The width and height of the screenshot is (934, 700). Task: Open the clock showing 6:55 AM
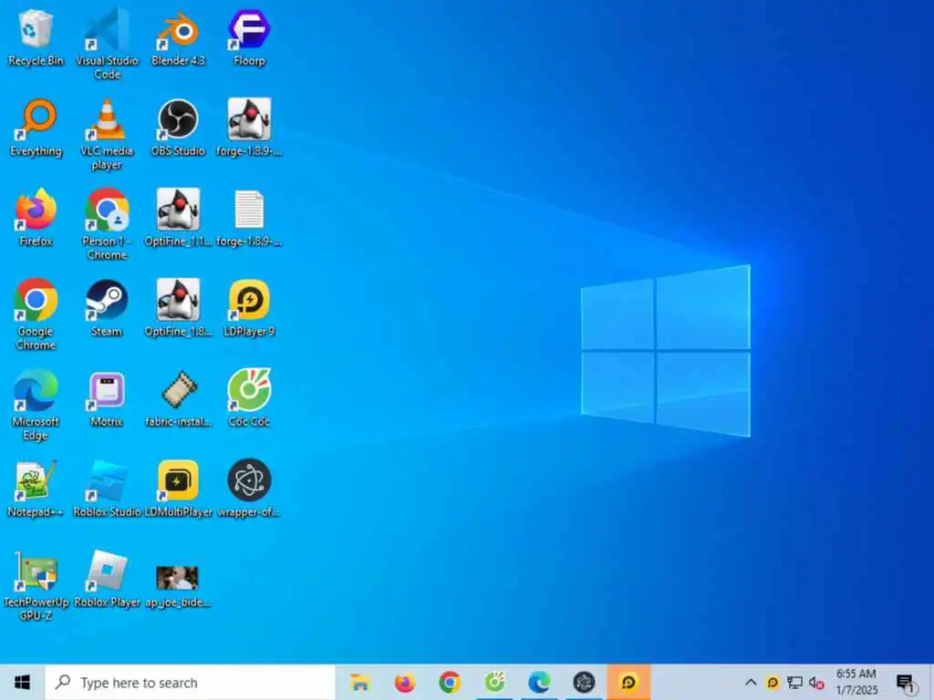pyautogui.click(x=856, y=682)
